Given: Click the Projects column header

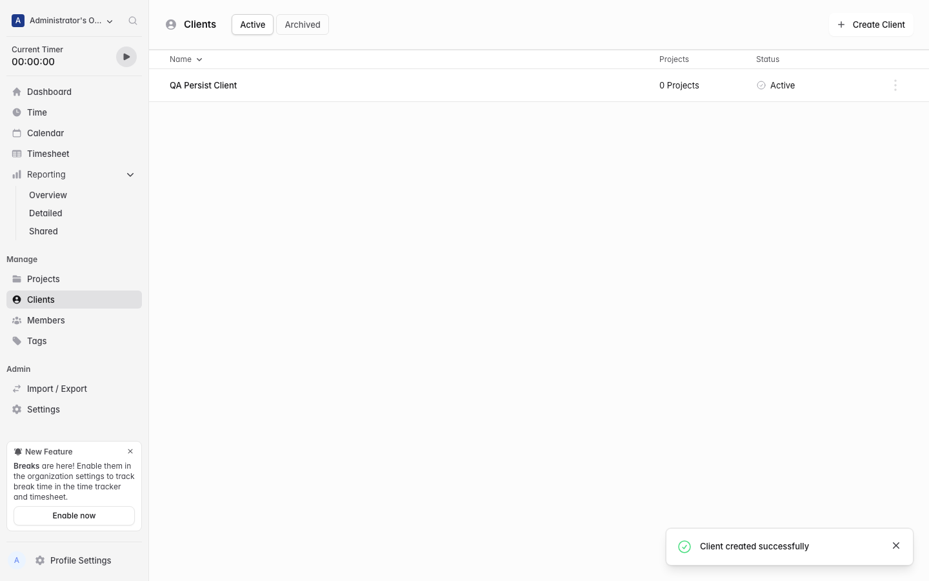Looking at the screenshot, I should (674, 59).
